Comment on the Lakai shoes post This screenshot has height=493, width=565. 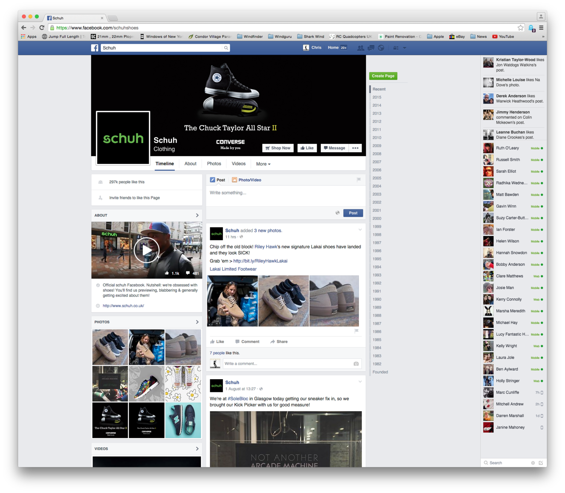[247, 341]
